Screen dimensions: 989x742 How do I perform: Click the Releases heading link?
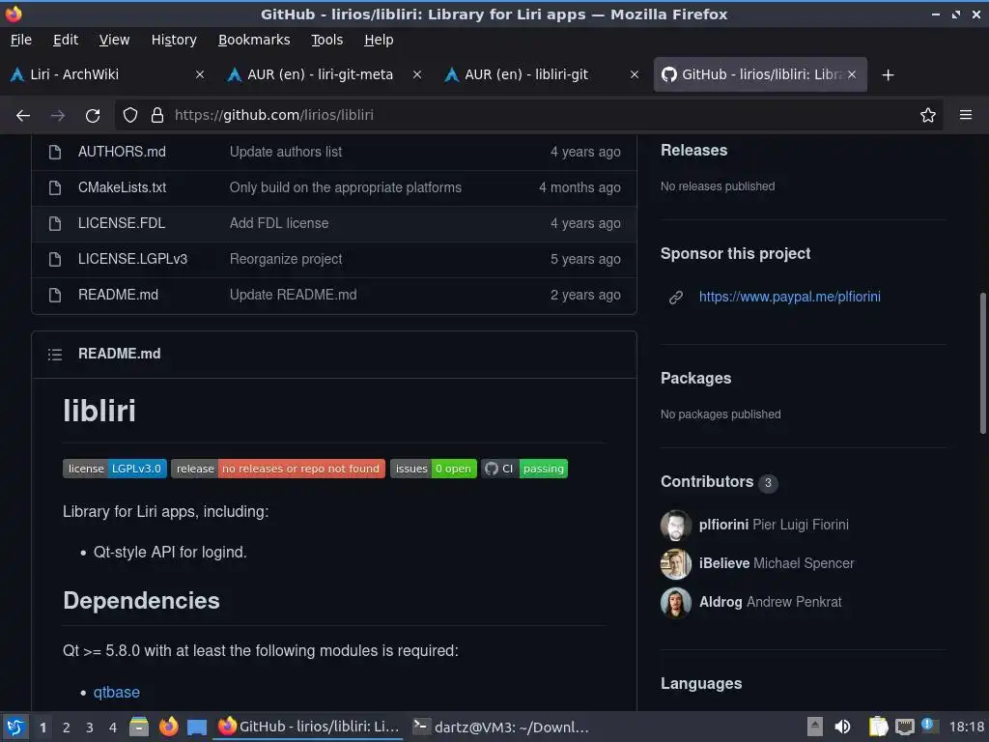click(x=693, y=150)
